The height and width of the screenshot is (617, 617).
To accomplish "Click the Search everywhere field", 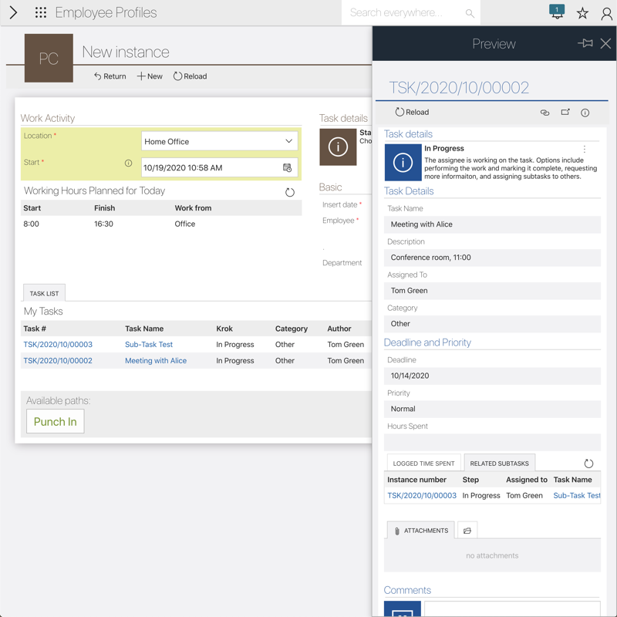I will point(405,13).
